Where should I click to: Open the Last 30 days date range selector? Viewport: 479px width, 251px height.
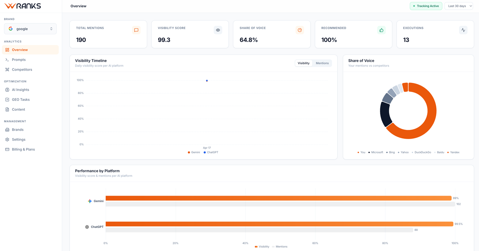click(459, 6)
